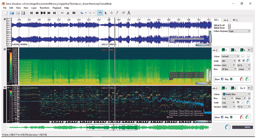Click the Undo arrow icon
Image resolution: width=256 pixels, height=138 pixels.
click(82, 13)
